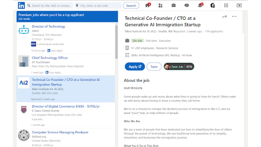This screenshot has width=261, height=147.
Task: Click the 1 school alum works here text
Action: click(x=51, y=44)
